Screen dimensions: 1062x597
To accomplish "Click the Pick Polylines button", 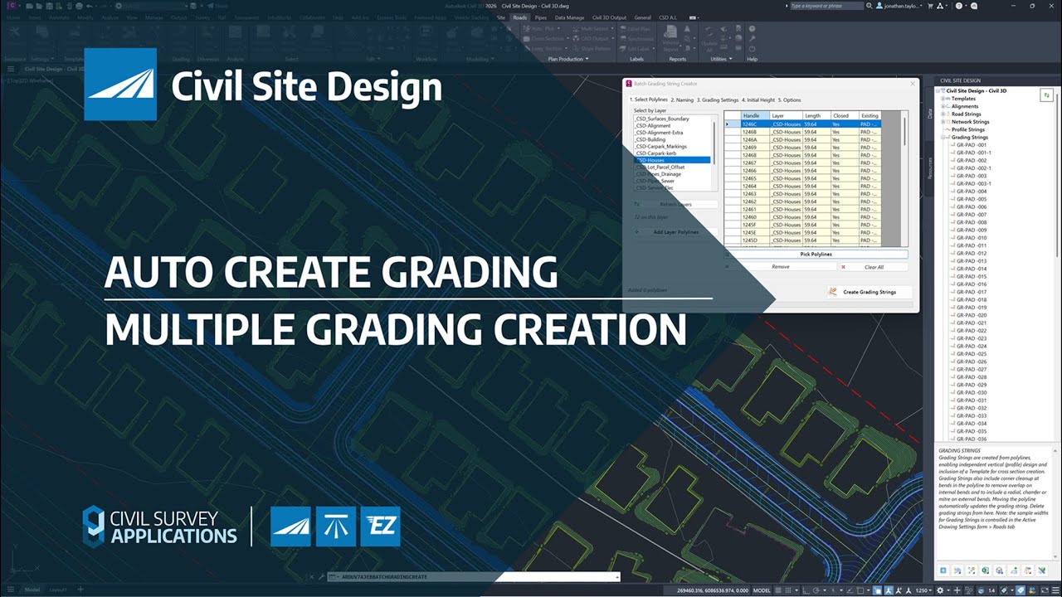I will pyautogui.click(x=816, y=255).
